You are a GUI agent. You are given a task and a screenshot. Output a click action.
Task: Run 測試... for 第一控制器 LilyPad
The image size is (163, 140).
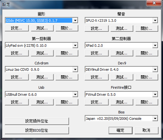pyautogui.click(x=42, y=53)
